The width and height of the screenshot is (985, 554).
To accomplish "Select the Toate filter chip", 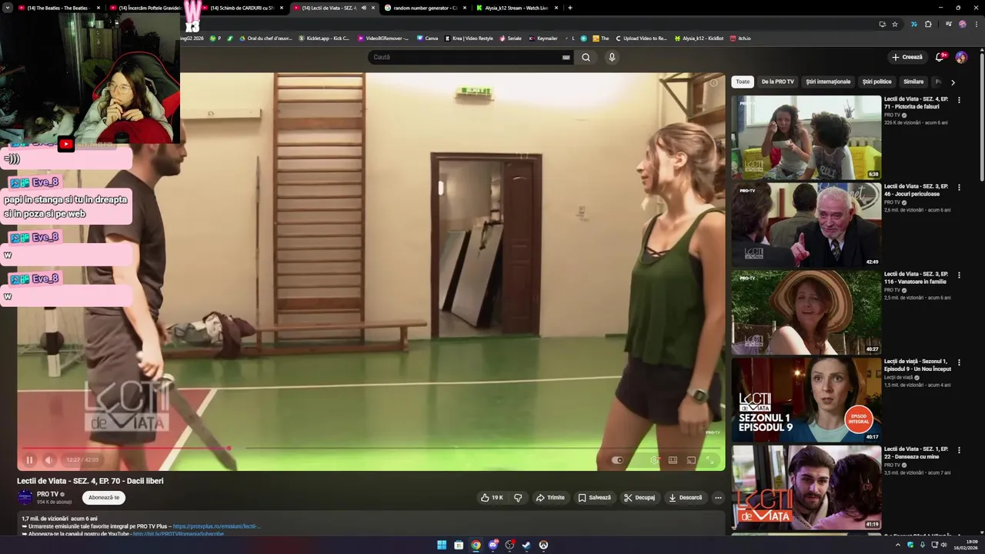I will pyautogui.click(x=743, y=82).
